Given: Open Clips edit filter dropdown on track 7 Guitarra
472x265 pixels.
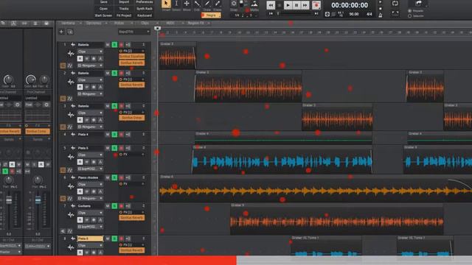Looking at the screenshot, I should 90,213.
